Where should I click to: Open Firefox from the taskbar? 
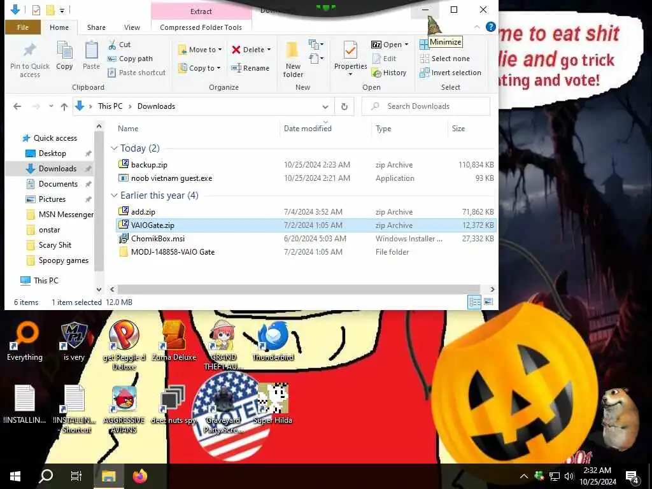click(x=140, y=476)
